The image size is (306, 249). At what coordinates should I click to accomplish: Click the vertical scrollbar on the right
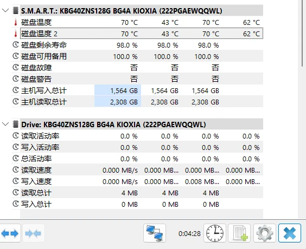302,33
